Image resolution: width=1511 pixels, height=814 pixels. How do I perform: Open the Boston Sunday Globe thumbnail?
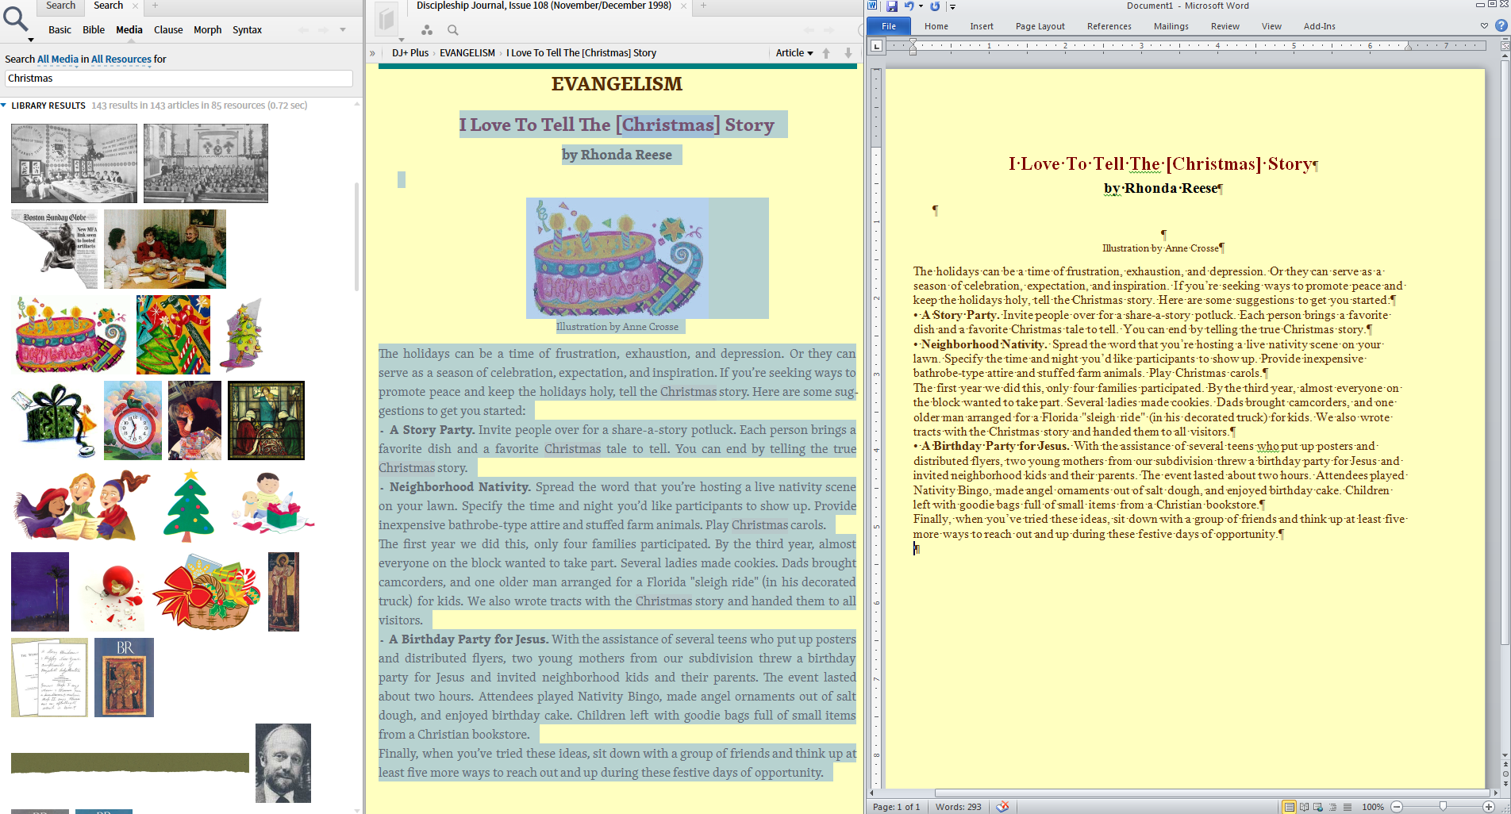(55, 249)
